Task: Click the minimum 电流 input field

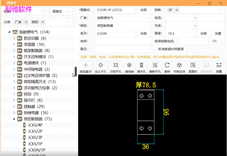Action: pyautogui.click(x=180, y=18)
